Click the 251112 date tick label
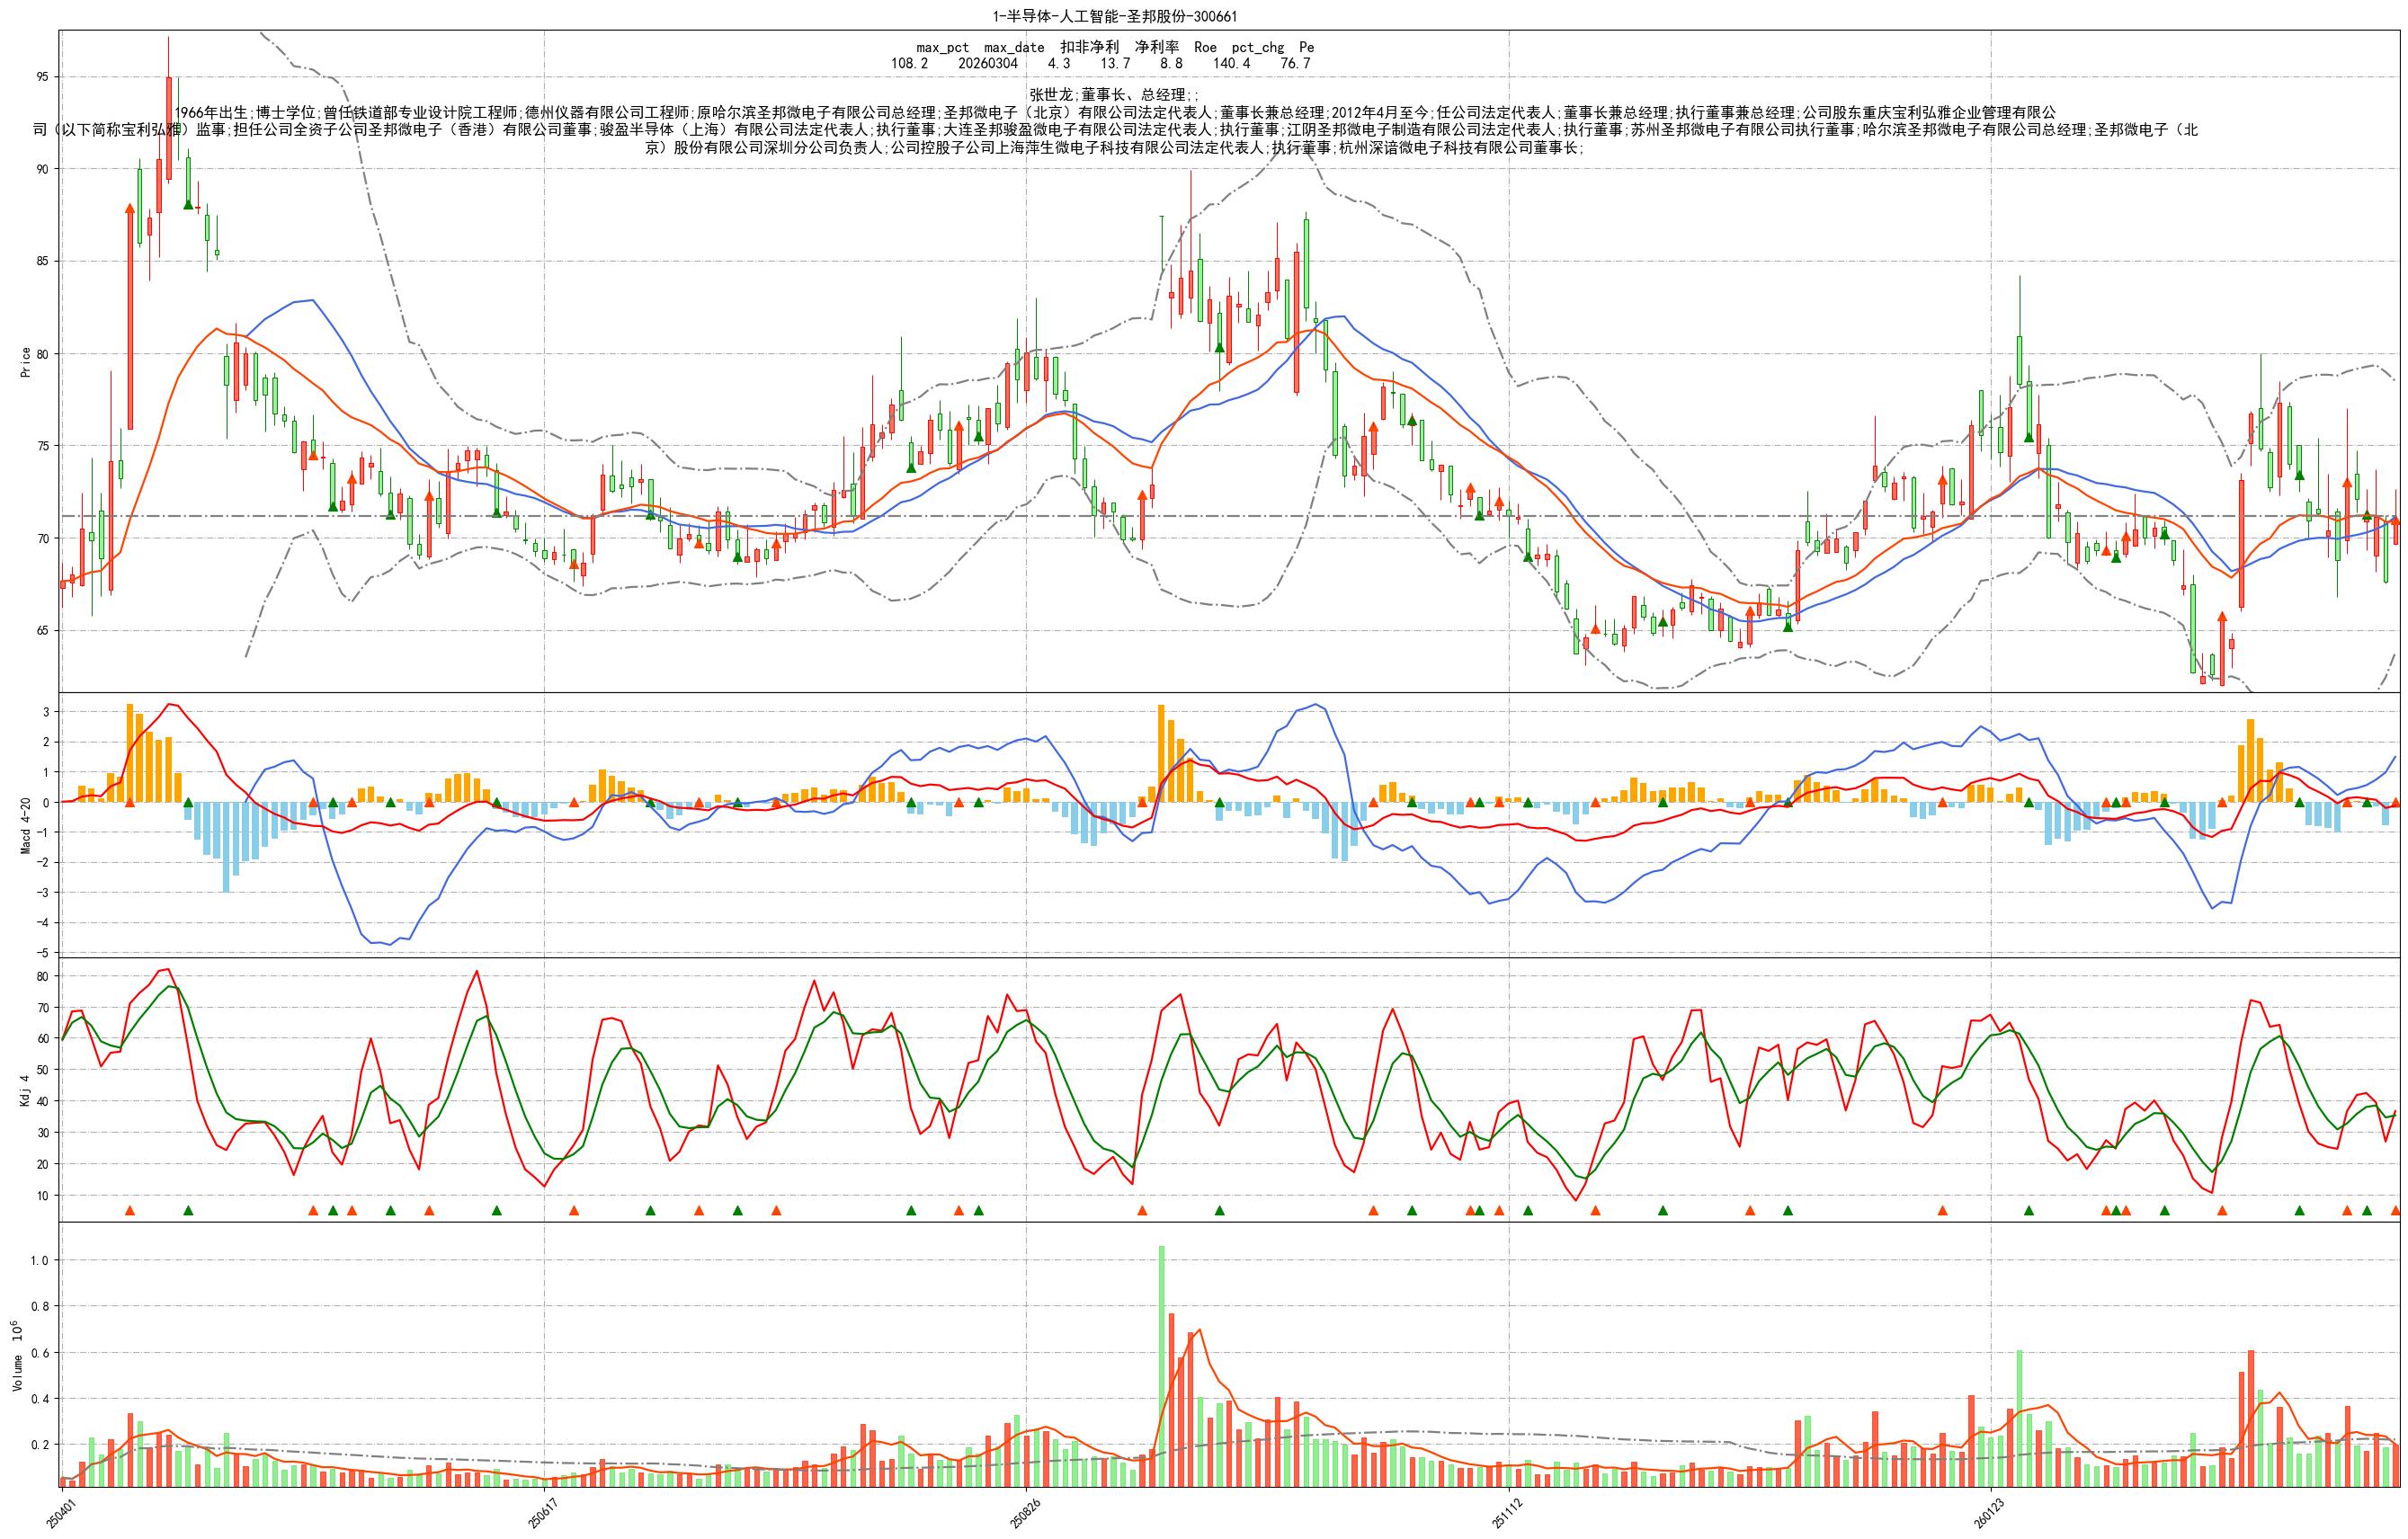 click(1508, 1515)
